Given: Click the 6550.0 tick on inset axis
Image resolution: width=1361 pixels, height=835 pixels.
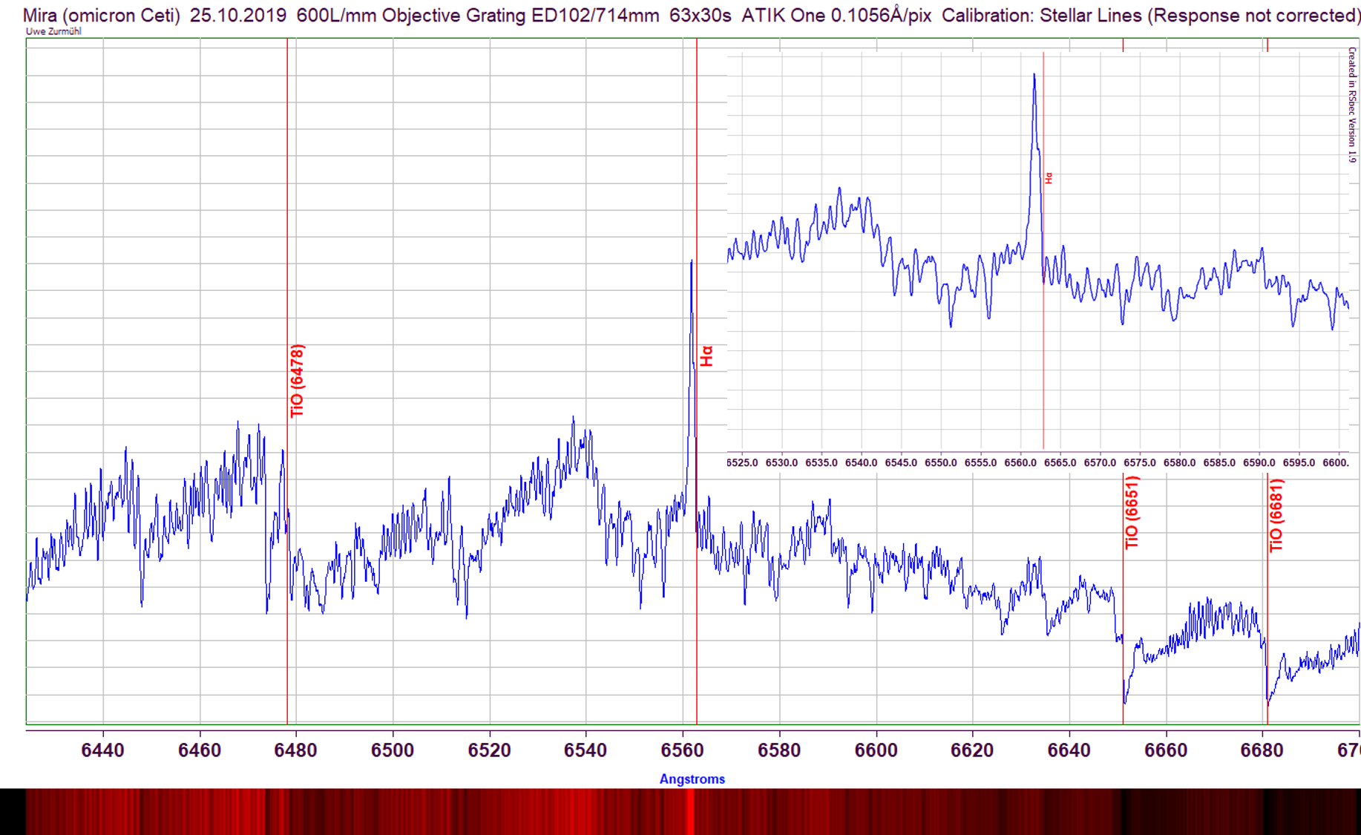Looking at the screenshot, I should (x=940, y=462).
